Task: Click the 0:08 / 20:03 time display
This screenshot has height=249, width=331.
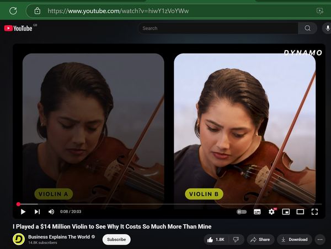Action: [71, 212]
